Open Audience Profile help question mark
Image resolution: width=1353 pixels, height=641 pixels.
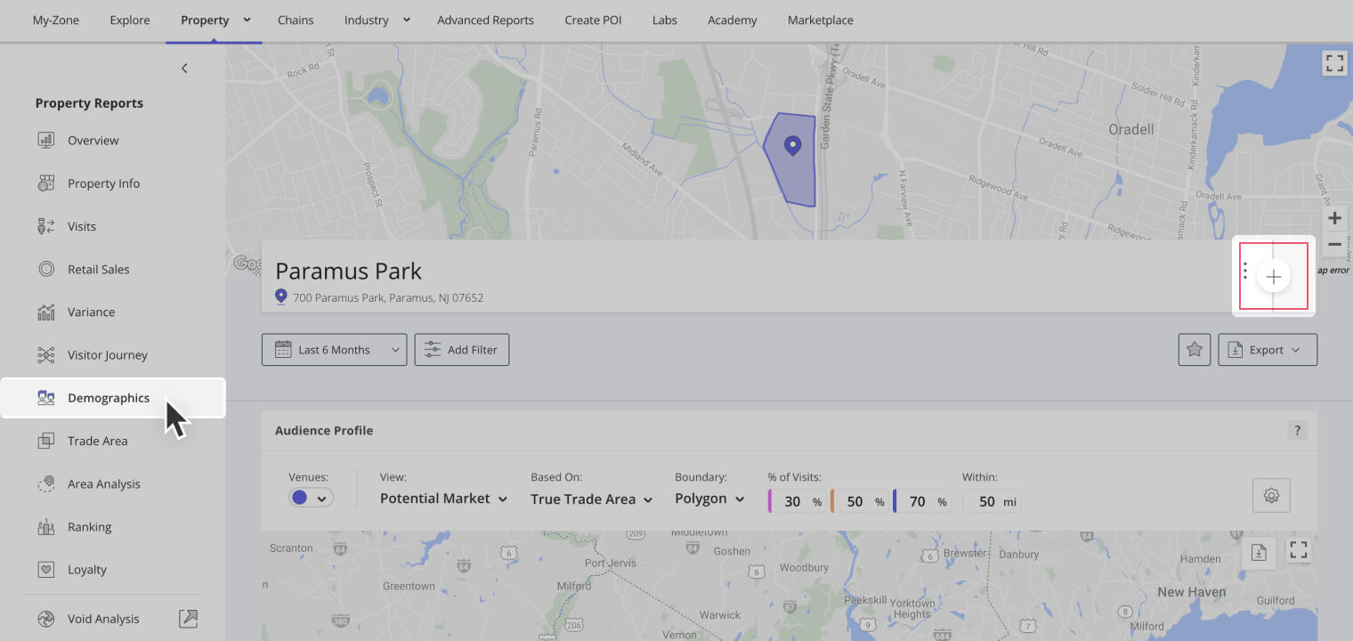click(1298, 431)
